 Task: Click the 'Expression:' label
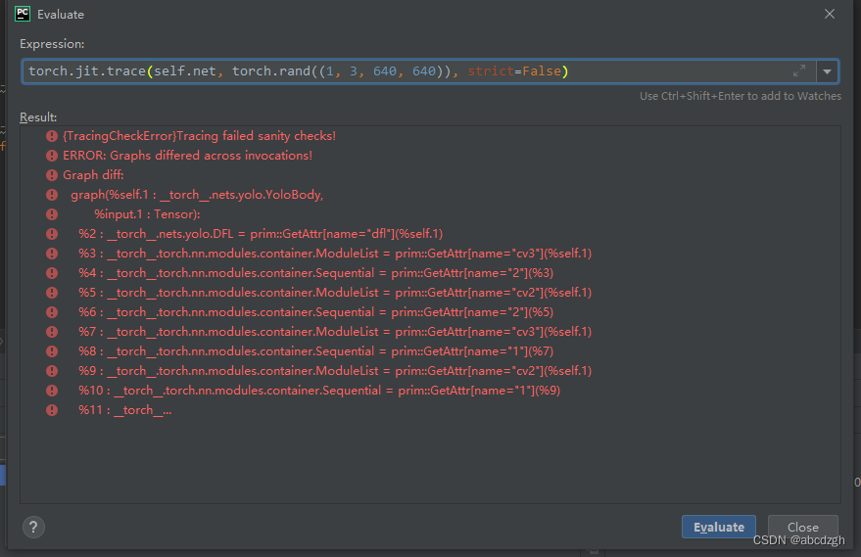(x=52, y=44)
